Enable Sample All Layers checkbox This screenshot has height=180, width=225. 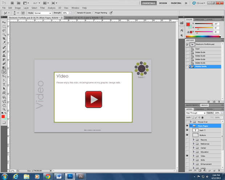(x=75, y=13)
